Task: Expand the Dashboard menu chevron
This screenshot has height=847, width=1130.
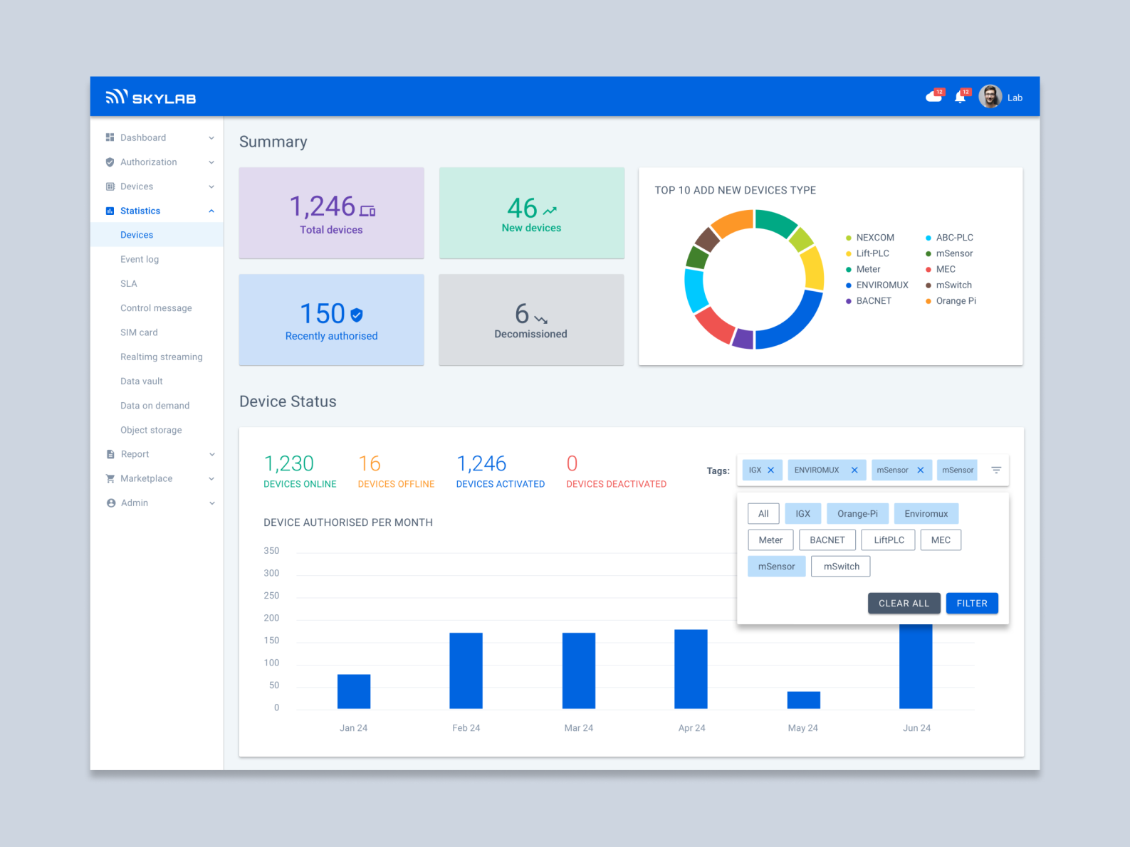Action: (211, 138)
